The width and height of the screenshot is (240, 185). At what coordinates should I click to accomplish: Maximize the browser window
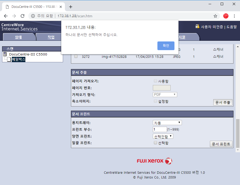pos(222,4)
